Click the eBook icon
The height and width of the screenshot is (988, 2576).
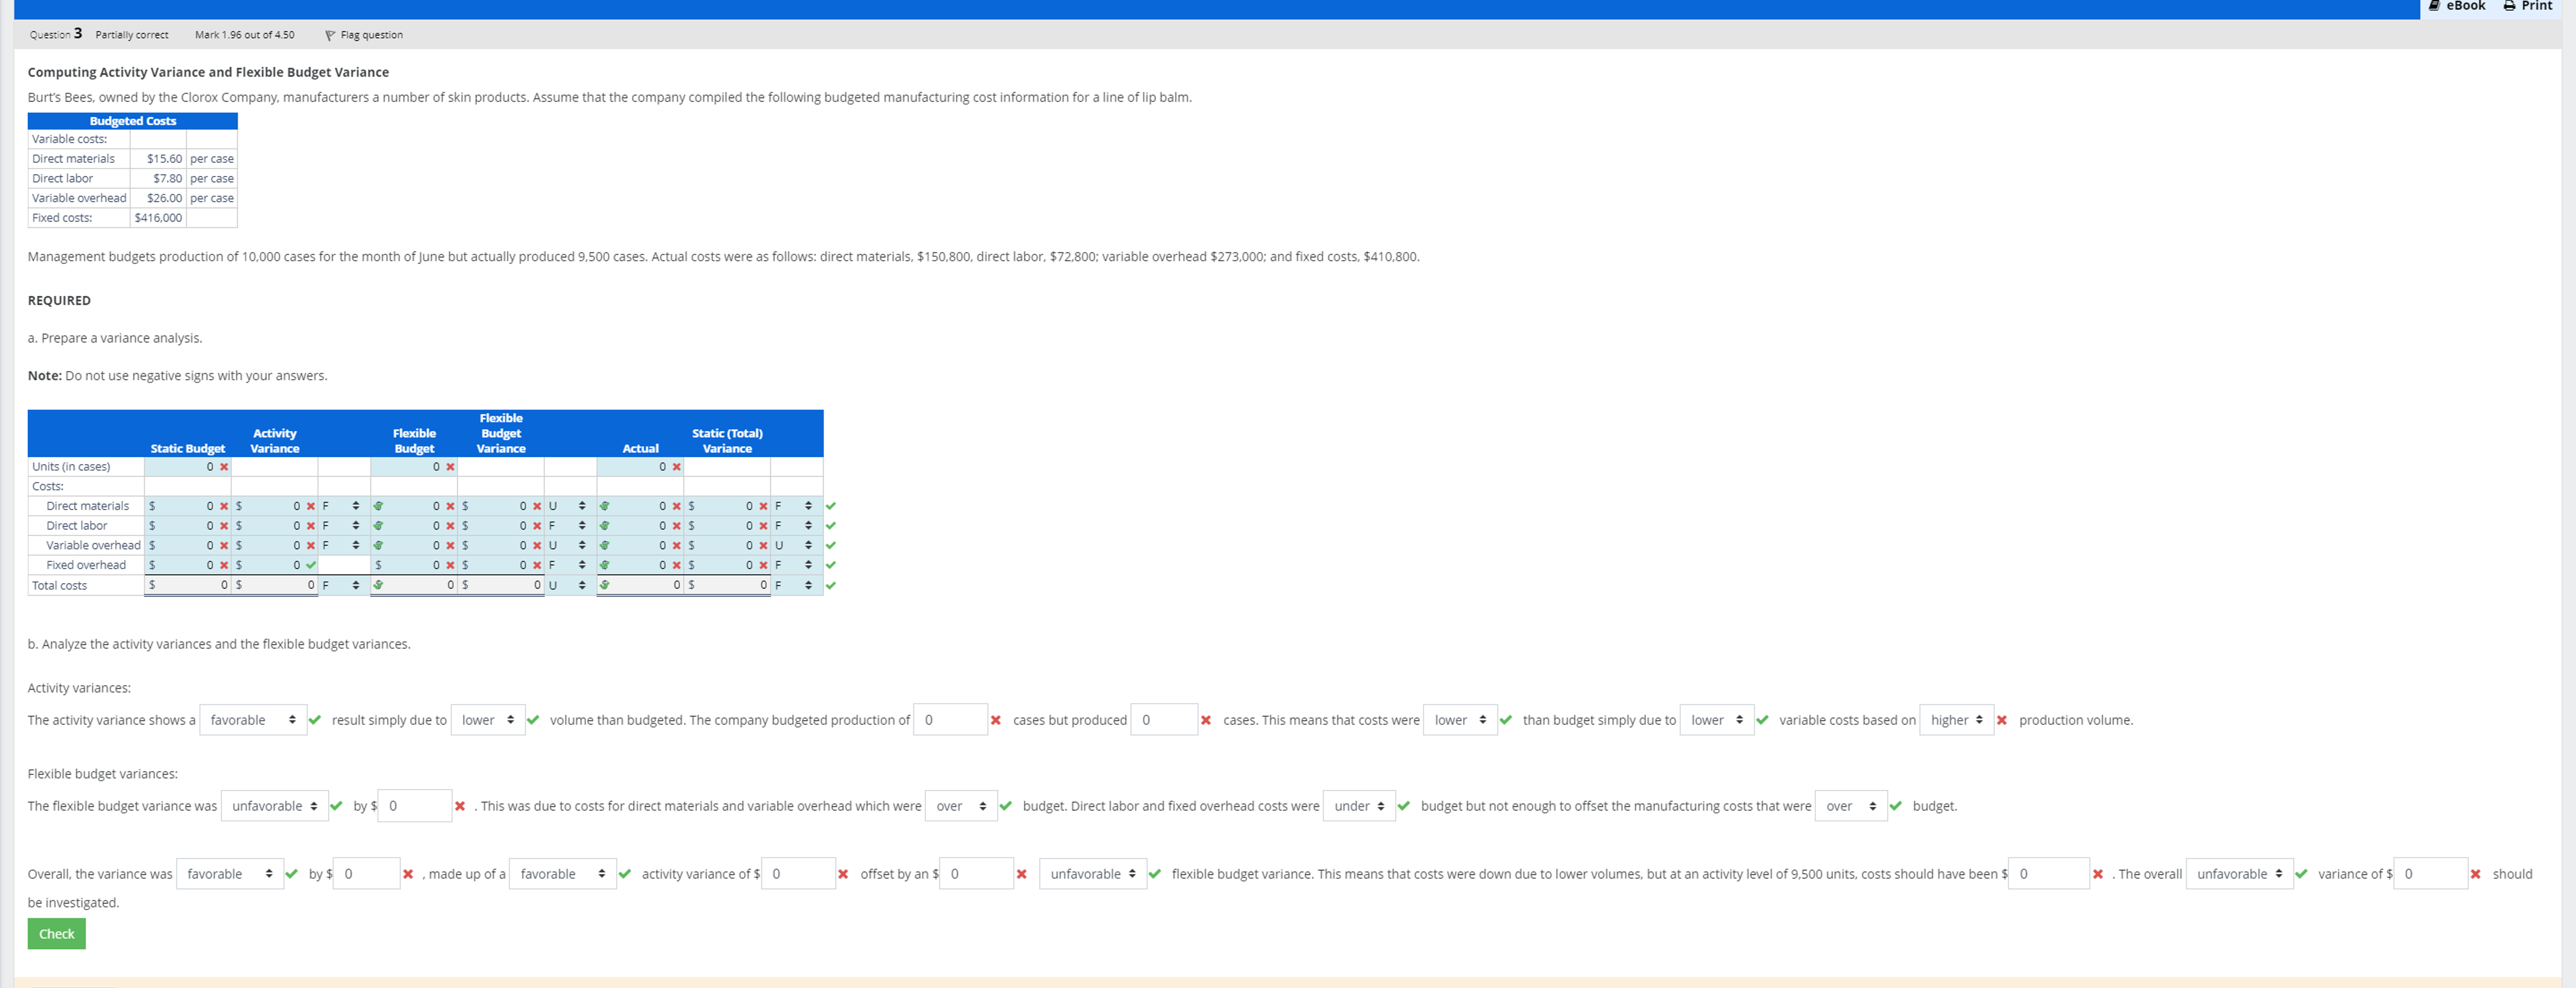pos(2436,6)
